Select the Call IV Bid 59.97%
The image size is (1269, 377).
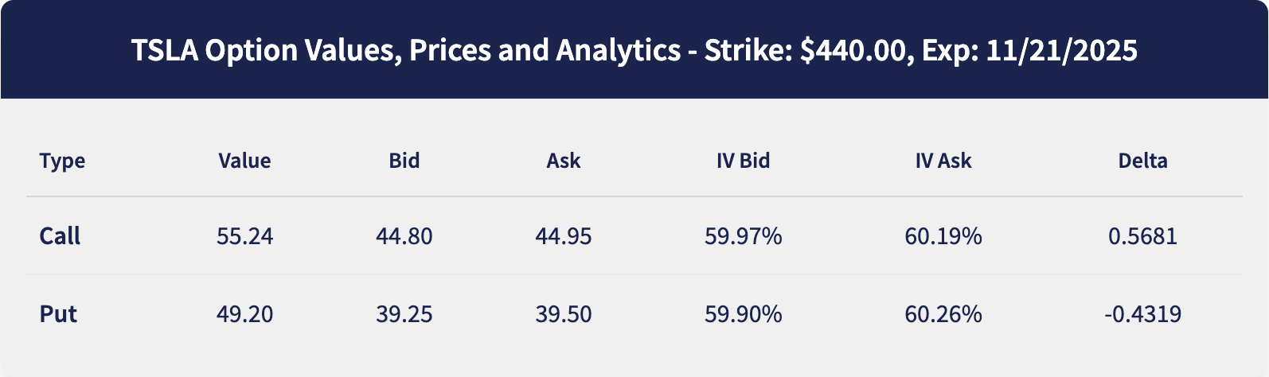pos(743,236)
